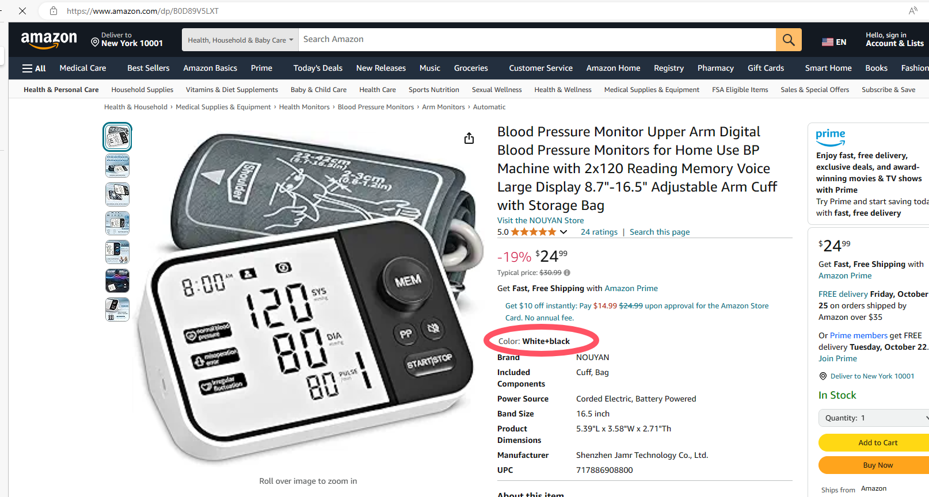Select the second product thumbnail
The height and width of the screenshot is (497, 929).
[117, 166]
